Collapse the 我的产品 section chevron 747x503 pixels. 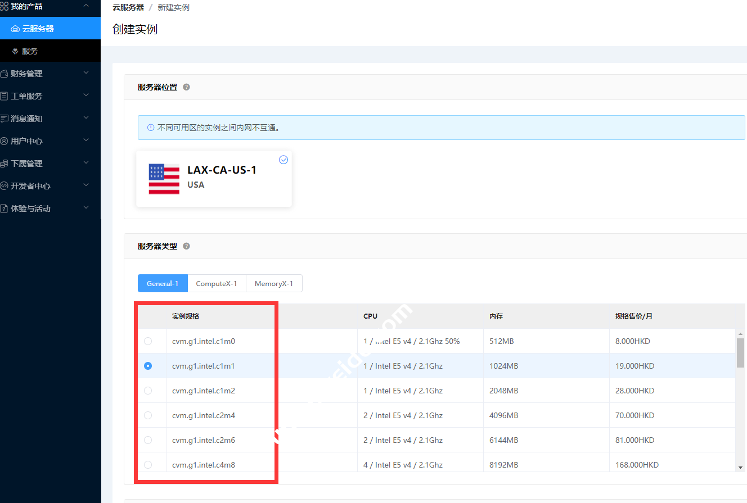click(86, 6)
